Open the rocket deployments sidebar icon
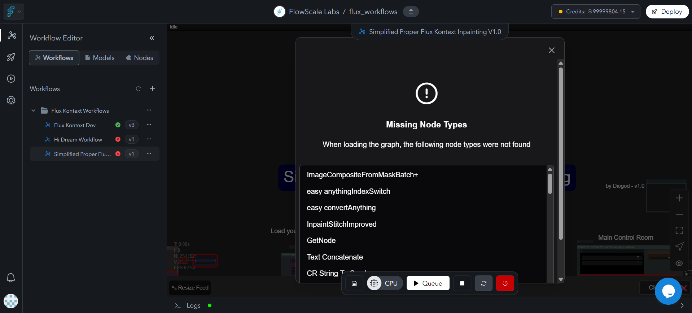Viewport: 692px width, 313px height. click(x=11, y=57)
